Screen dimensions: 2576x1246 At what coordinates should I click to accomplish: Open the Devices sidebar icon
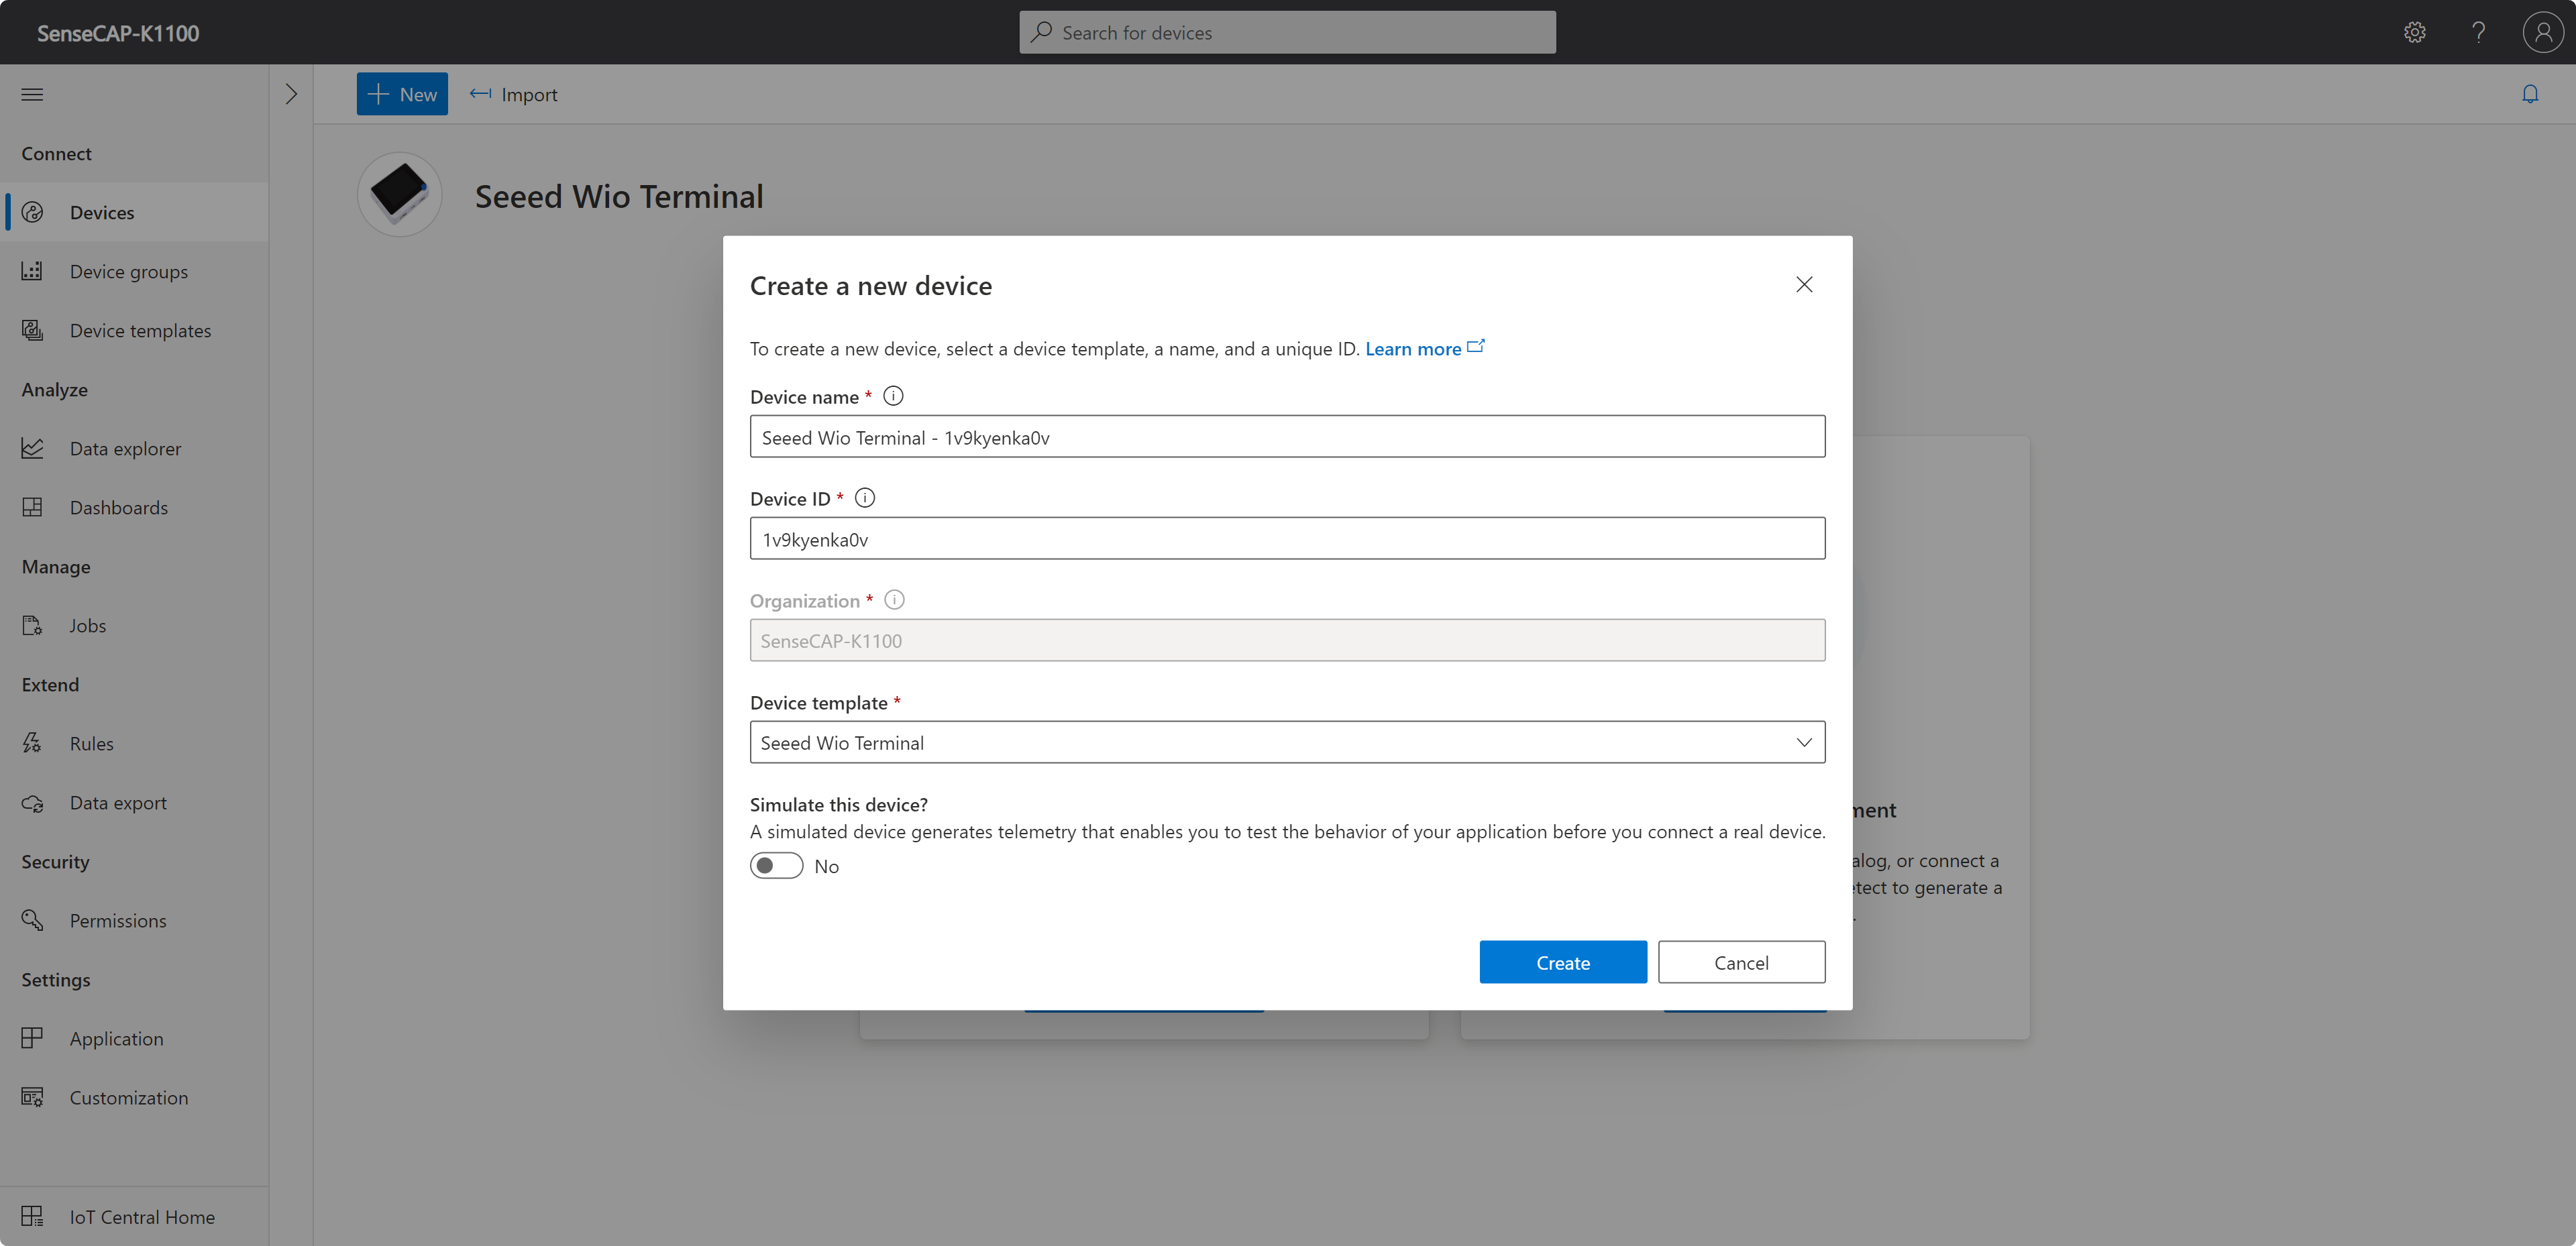32,212
